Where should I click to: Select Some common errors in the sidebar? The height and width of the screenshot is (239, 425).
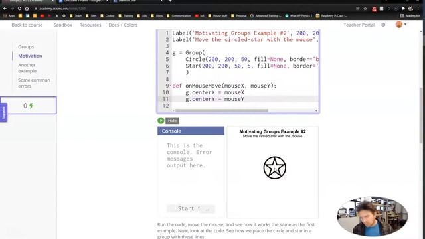coord(34,83)
